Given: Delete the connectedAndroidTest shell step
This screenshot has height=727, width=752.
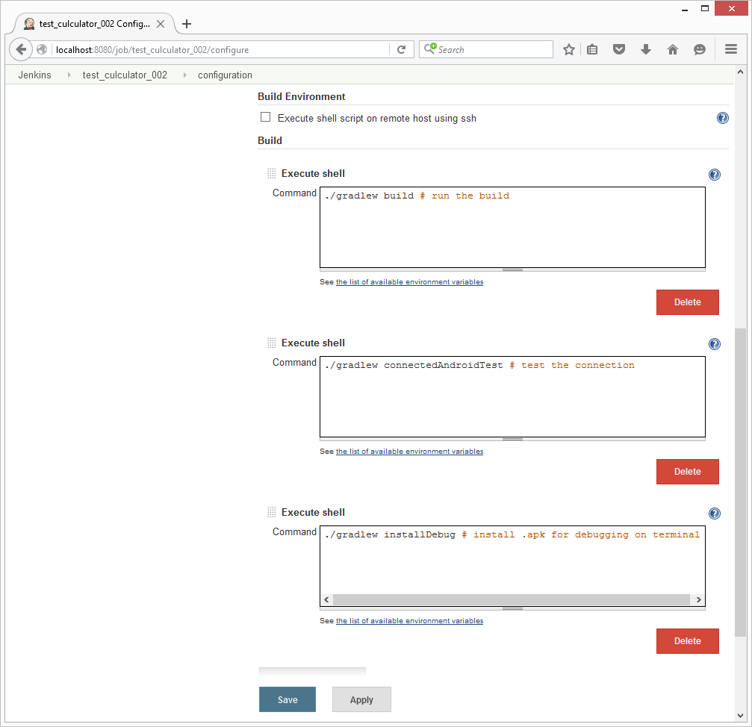Looking at the screenshot, I should [687, 472].
